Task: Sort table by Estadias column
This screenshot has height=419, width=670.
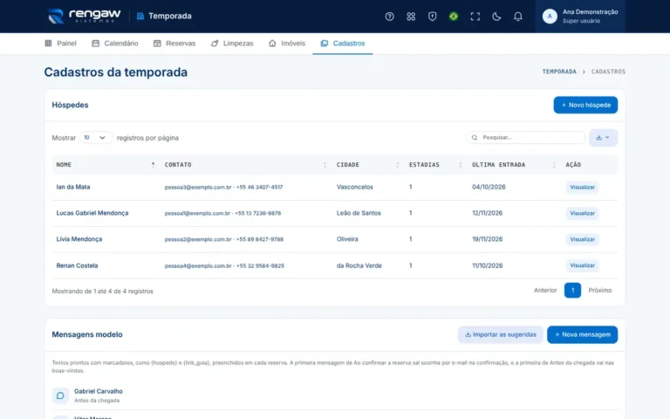Action: tap(435, 165)
